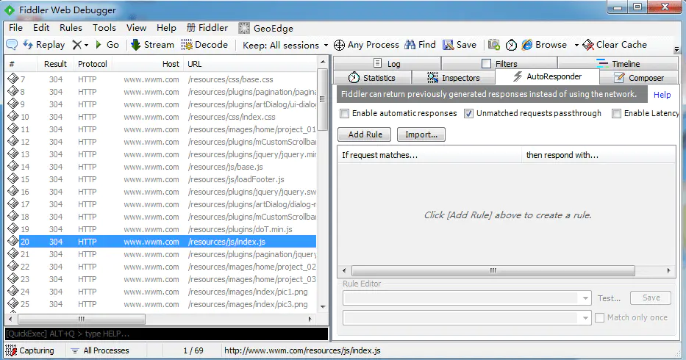Click the AutoResponder rules horizontal scrollbar thumb

[x=493, y=270]
